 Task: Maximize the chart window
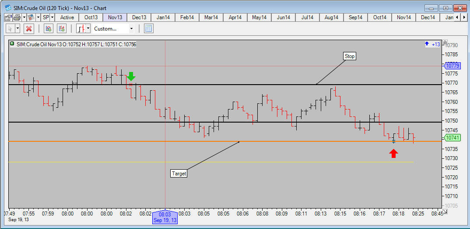[446, 8]
